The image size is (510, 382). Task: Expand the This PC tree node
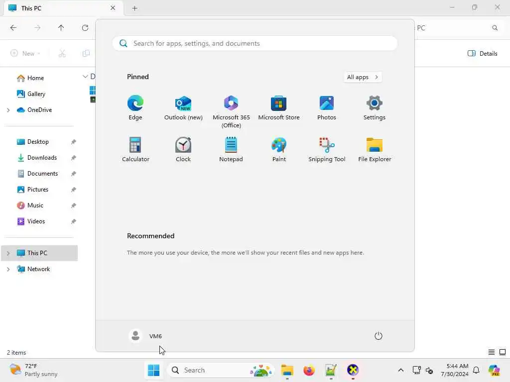8,253
